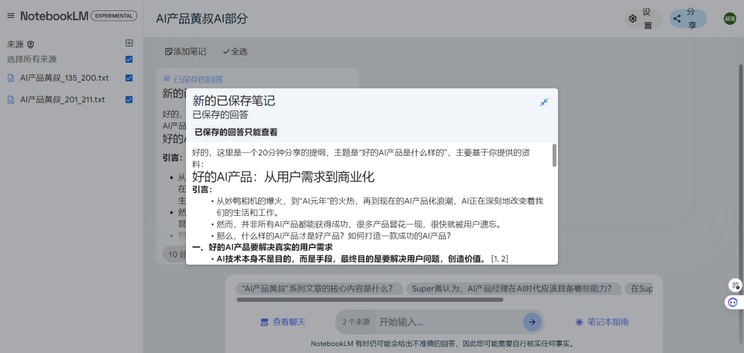Click the note dialog vertical scrollbar

(554, 155)
